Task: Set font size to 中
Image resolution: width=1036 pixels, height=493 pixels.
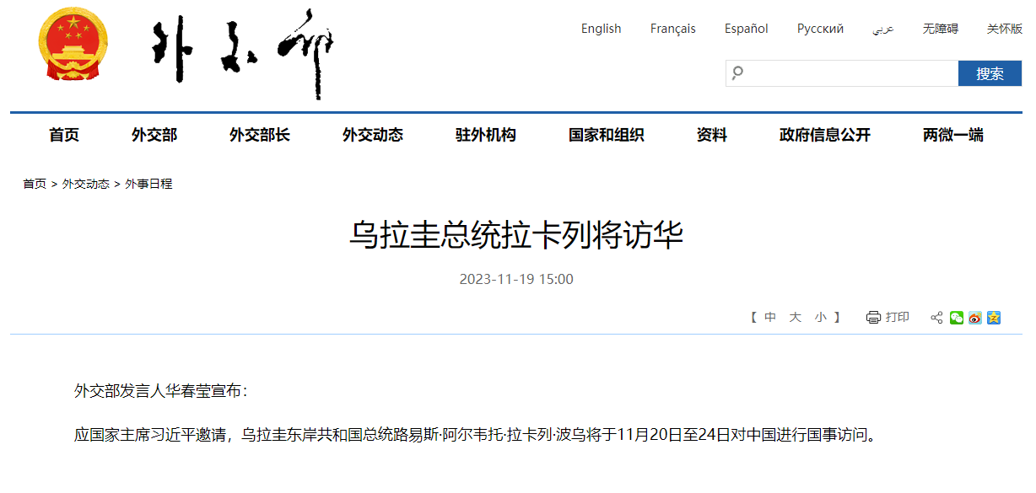Action: (x=770, y=318)
